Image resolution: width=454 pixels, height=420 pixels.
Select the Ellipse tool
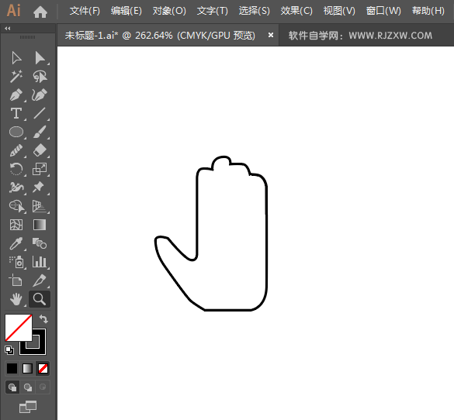(x=16, y=132)
